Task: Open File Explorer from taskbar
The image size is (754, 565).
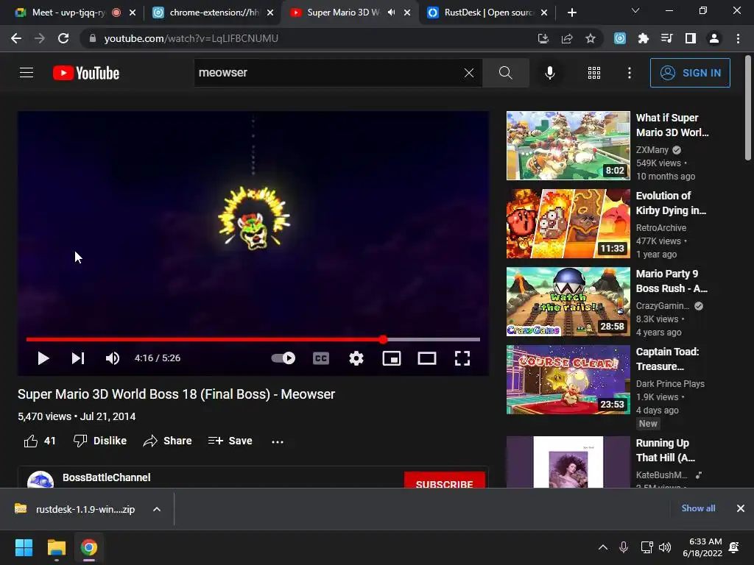Action: (56, 547)
